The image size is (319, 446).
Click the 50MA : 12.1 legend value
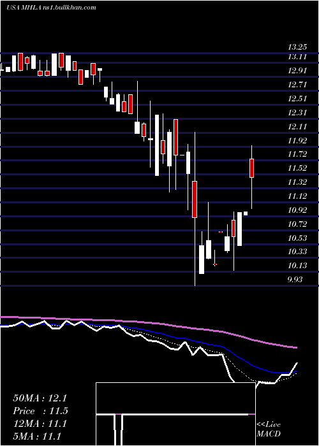pos(40,398)
